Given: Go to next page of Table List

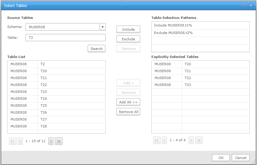Looking at the screenshot, I should coord(51,141).
